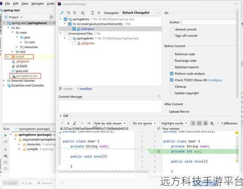
Task: Check the Unversioned Files checkbox
Action: click(65, 34)
